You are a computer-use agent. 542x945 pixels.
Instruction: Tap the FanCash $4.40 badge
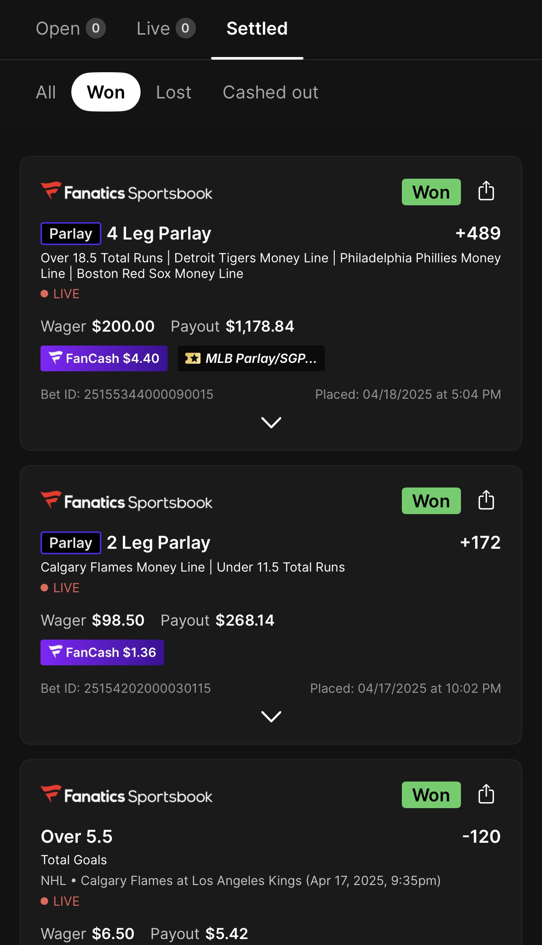click(x=104, y=358)
